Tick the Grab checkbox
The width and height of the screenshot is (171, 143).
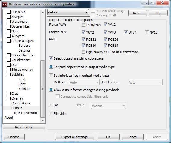click(x=9, y=94)
